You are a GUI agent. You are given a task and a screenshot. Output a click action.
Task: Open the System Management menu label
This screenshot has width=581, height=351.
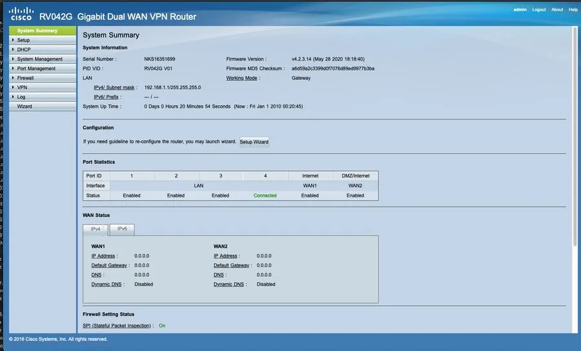tap(39, 59)
